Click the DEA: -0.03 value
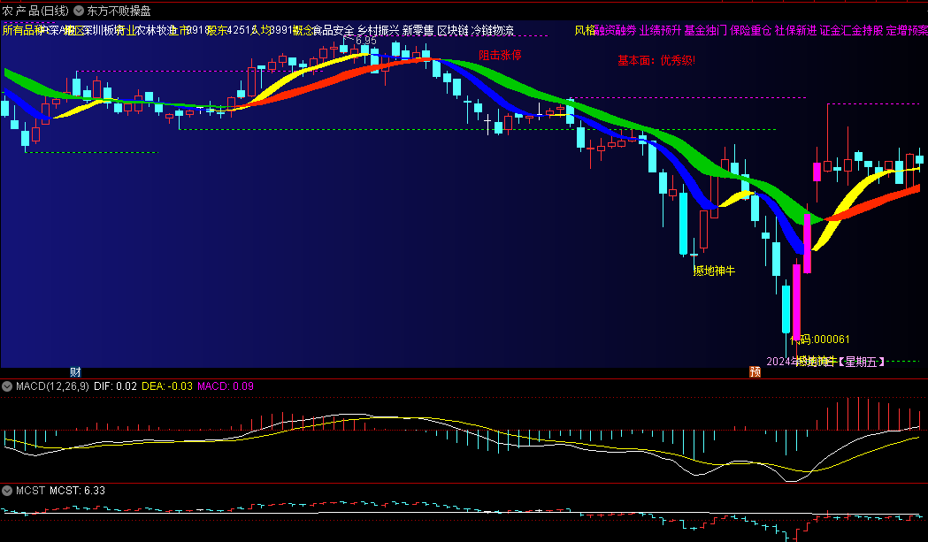Viewport: 928px width, 542px height. [x=167, y=386]
